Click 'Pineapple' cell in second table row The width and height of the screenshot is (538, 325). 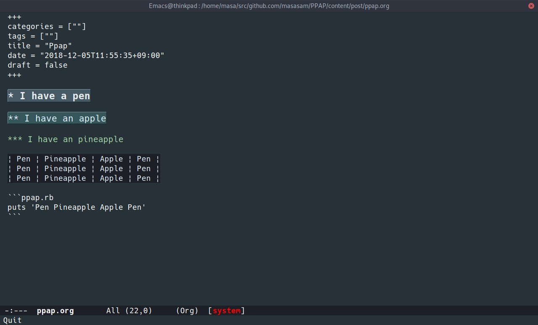(65, 169)
